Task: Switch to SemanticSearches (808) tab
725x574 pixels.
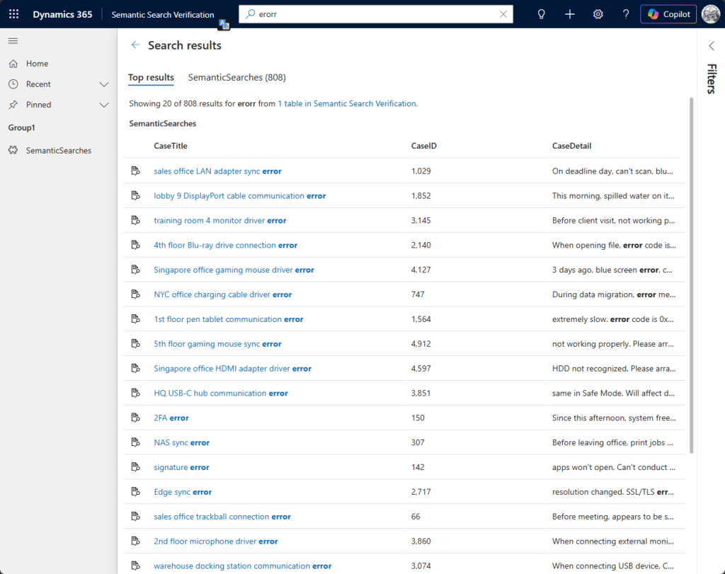Action: pyautogui.click(x=236, y=77)
